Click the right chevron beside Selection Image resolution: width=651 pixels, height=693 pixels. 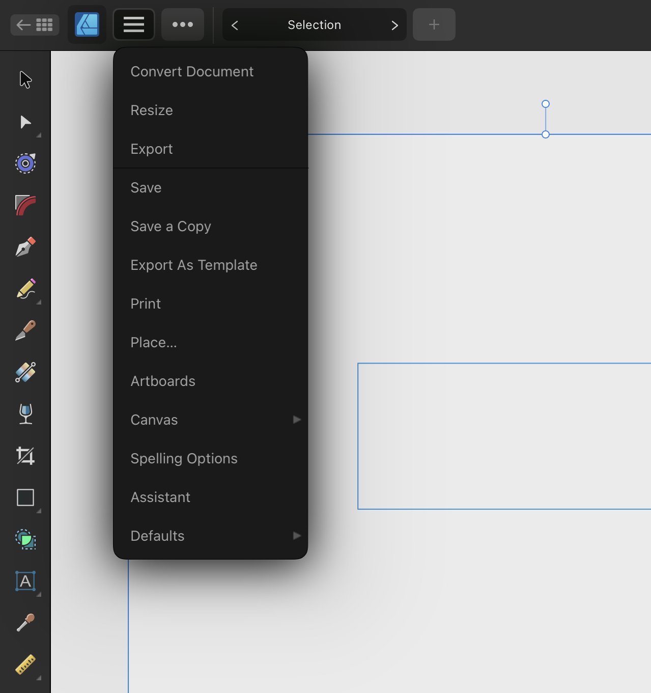[394, 24]
